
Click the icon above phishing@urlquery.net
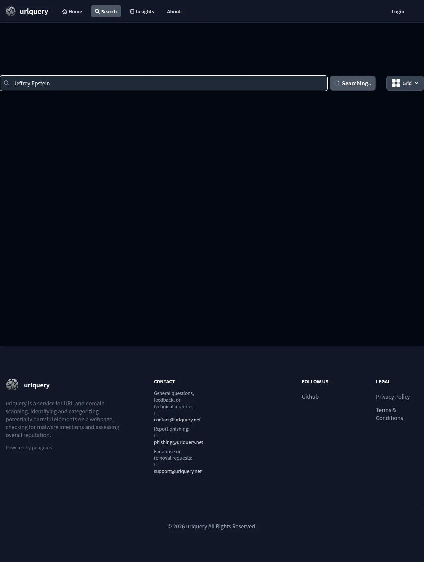point(156,436)
